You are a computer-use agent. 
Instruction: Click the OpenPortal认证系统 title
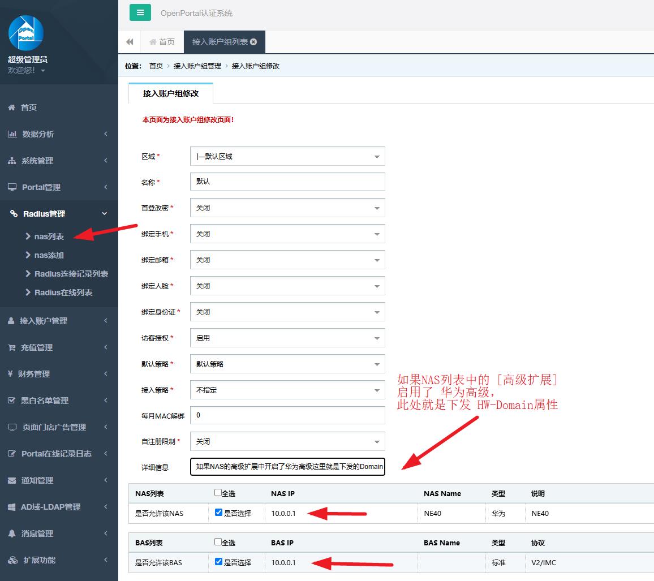click(196, 13)
